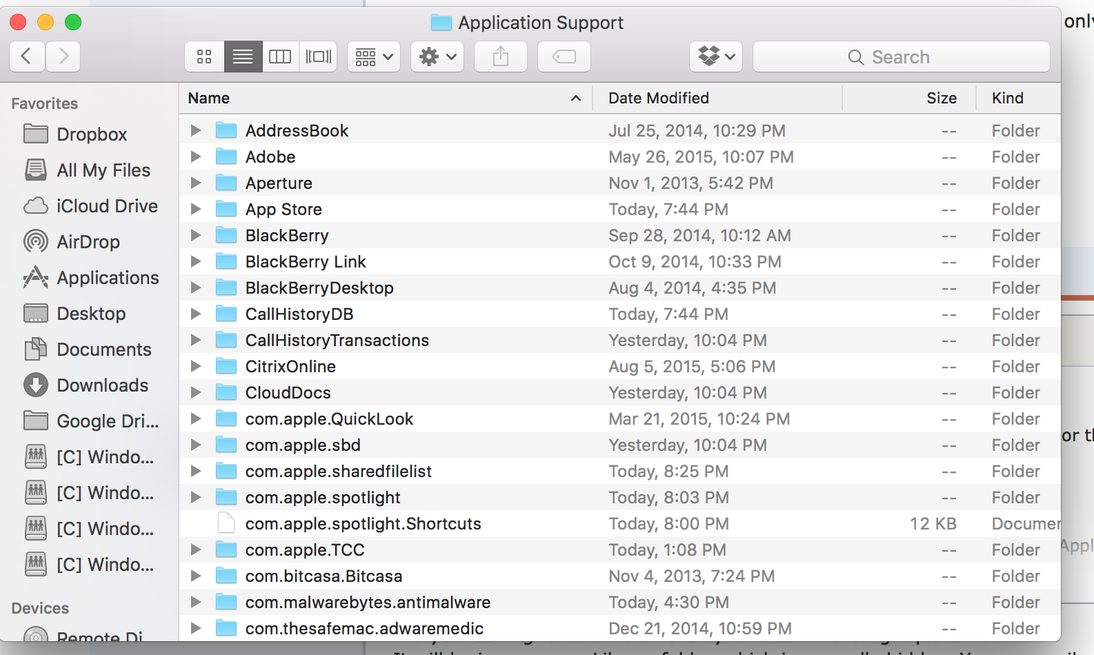Open Google Drive in sidebar
The image size is (1094, 655).
[x=91, y=421]
